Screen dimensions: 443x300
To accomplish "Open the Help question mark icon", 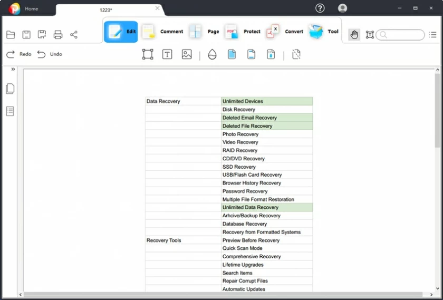I will point(320,8).
